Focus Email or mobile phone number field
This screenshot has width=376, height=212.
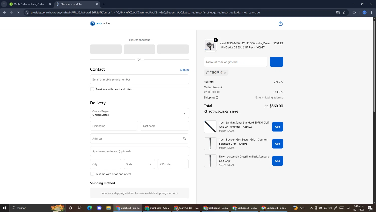pyautogui.click(x=139, y=79)
